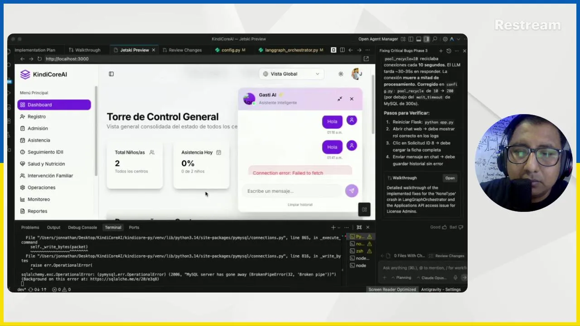Viewport: 580px width, 326px height.
Task: Open the Ports panel tab
Action: [x=134, y=227]
